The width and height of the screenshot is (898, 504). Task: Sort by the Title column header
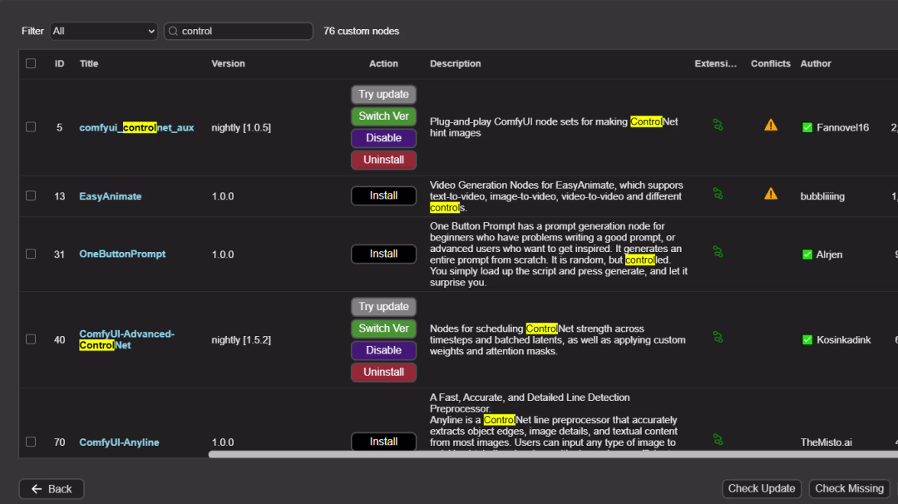pos(89,63)
